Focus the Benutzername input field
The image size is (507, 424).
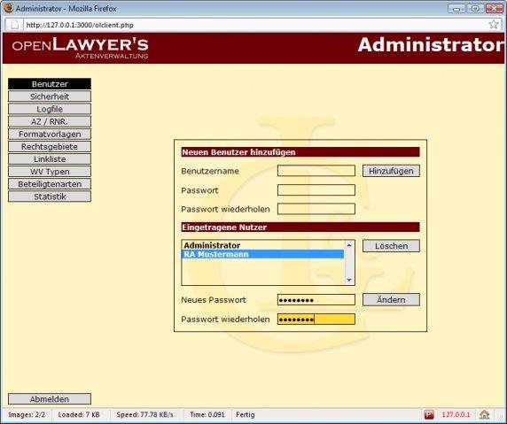(316, 171)
